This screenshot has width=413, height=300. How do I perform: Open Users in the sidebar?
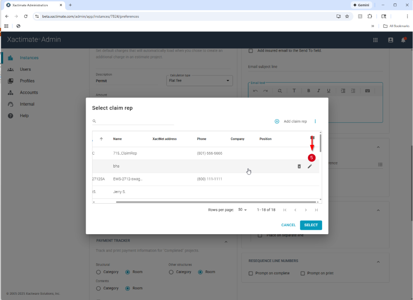coord(25,69)
